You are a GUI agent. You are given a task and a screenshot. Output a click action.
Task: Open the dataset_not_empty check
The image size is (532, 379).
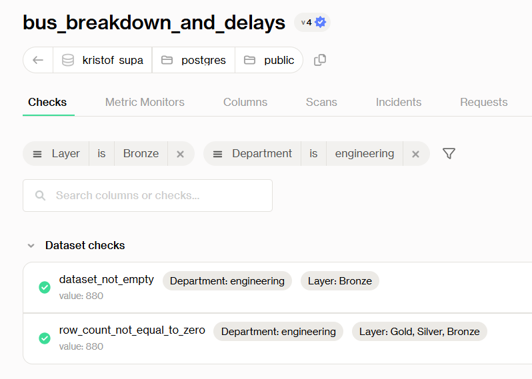pyautogui.click(x=107, y=280)
